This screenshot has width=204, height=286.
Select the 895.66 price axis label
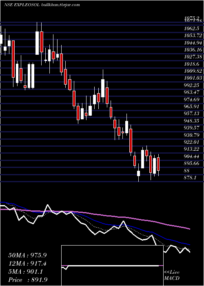192,163
